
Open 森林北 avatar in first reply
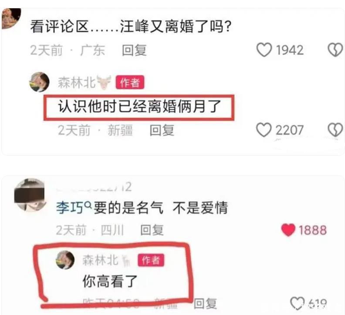click(x=39, y=82)
